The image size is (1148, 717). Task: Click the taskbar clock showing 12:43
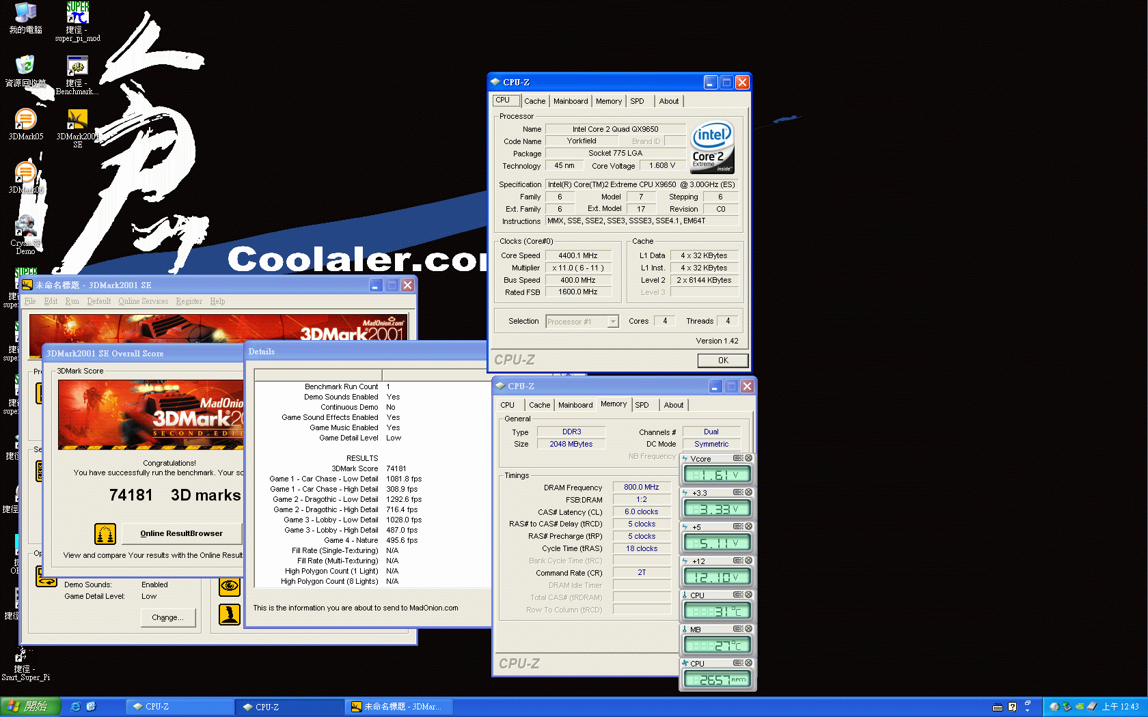[1120, 707]
